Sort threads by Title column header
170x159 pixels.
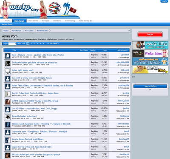[14, 50]
